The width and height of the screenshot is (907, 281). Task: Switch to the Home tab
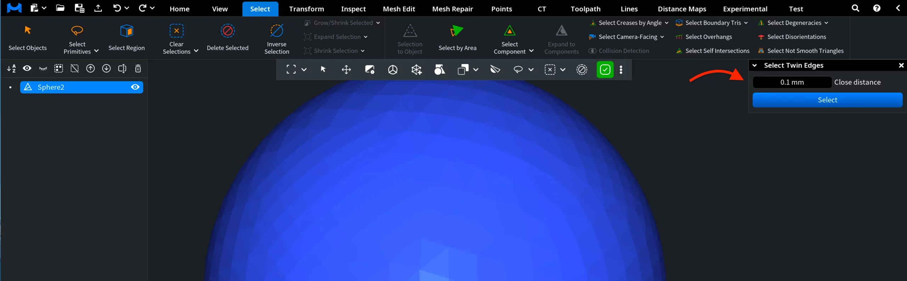point(180,9)
